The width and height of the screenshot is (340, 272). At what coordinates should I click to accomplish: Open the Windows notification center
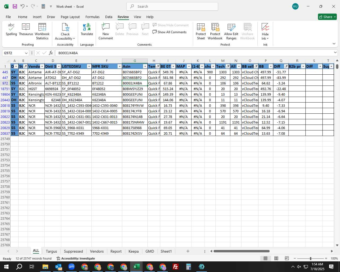click(x=331, y=267)
